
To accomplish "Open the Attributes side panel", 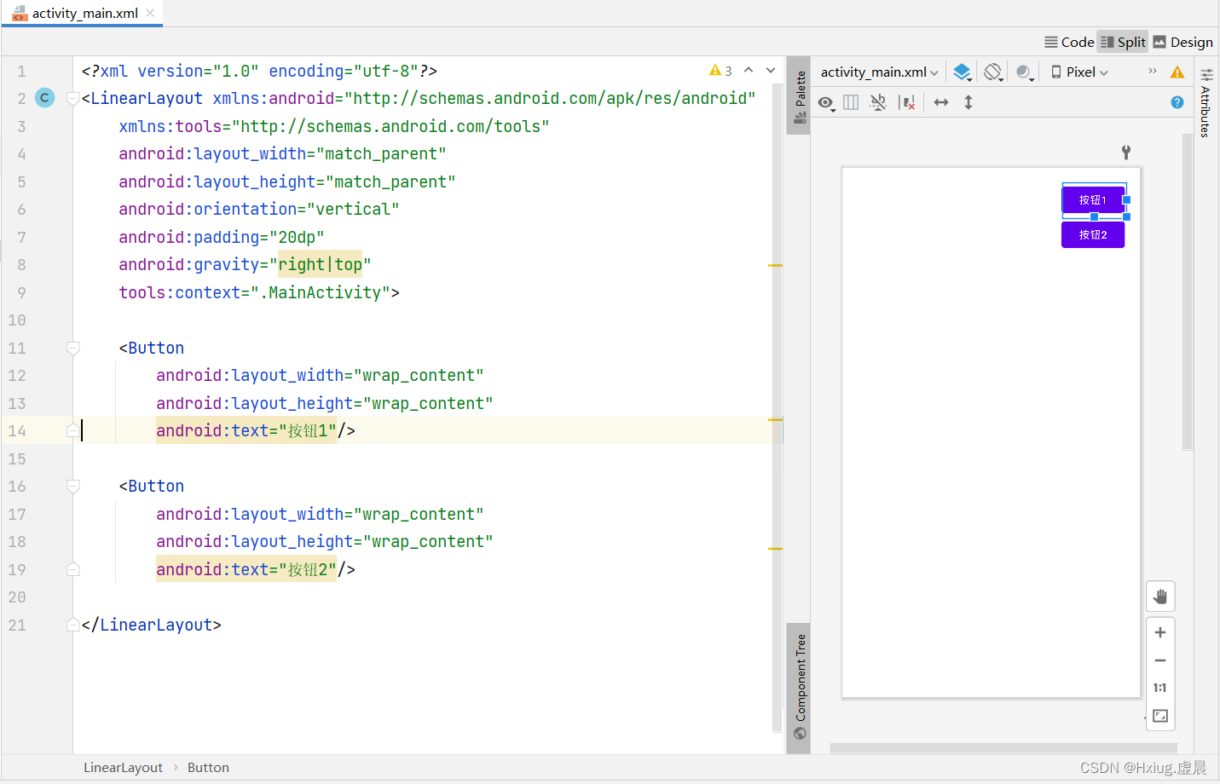I will coord(1206,103).
